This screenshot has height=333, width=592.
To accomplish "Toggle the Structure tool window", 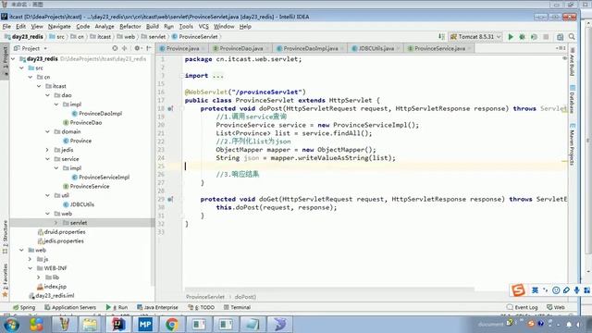I will pyautogui.click(x=5, y=237).
